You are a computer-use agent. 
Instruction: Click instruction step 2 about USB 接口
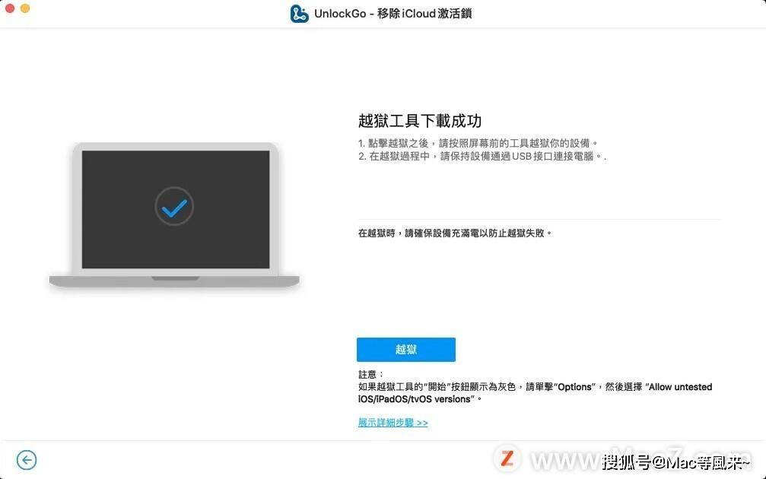(x=482, y=157)
